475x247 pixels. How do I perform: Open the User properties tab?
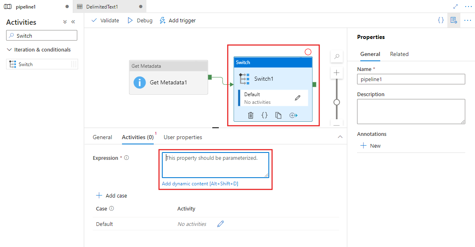click(x=183, y=137)
